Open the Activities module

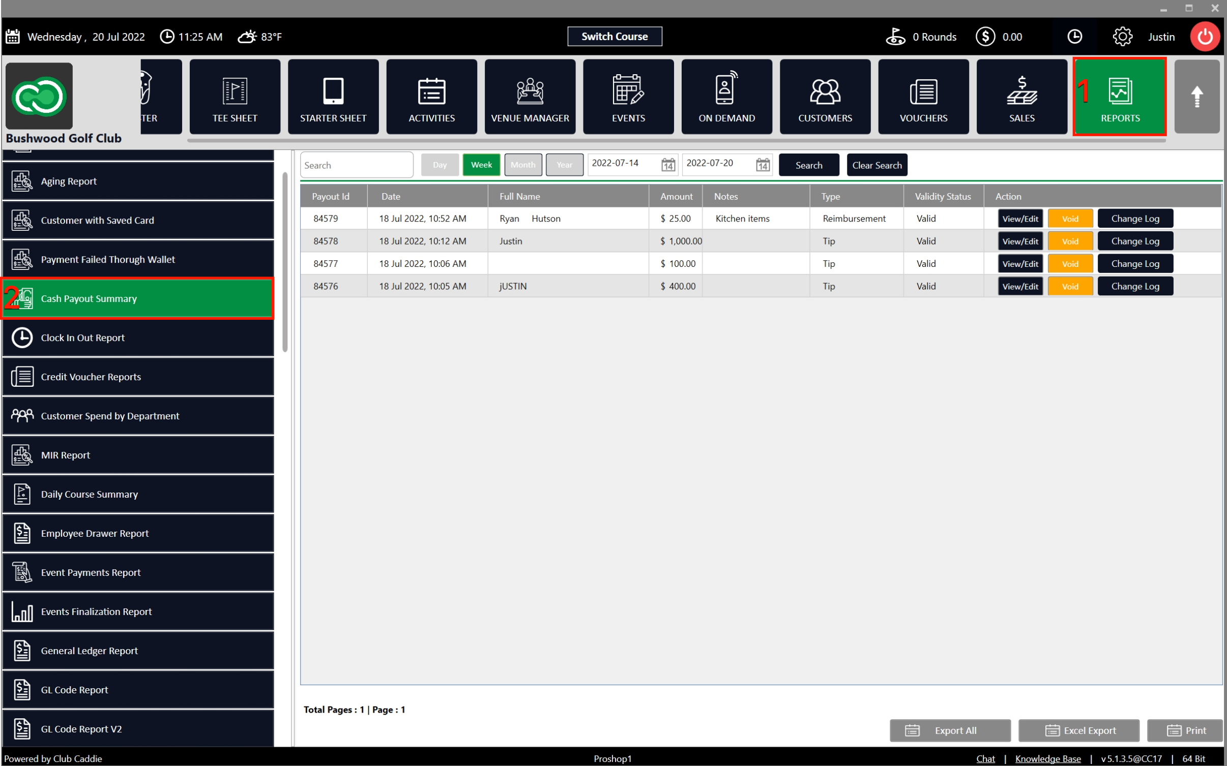[x=431, y=97]
